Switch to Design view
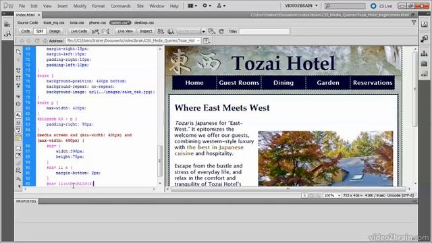This screenshot has height=243, width=432. (55, 31)
